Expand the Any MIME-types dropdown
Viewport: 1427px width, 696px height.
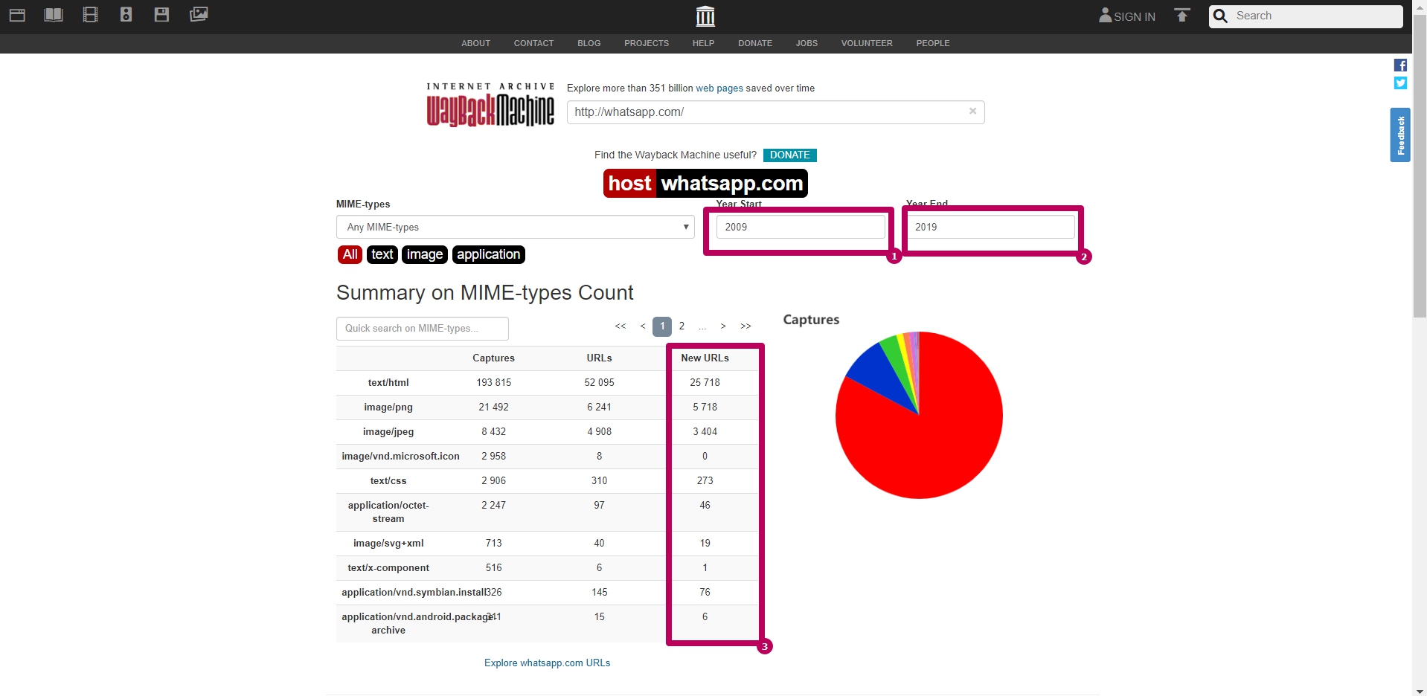click(x=516, y=227)
